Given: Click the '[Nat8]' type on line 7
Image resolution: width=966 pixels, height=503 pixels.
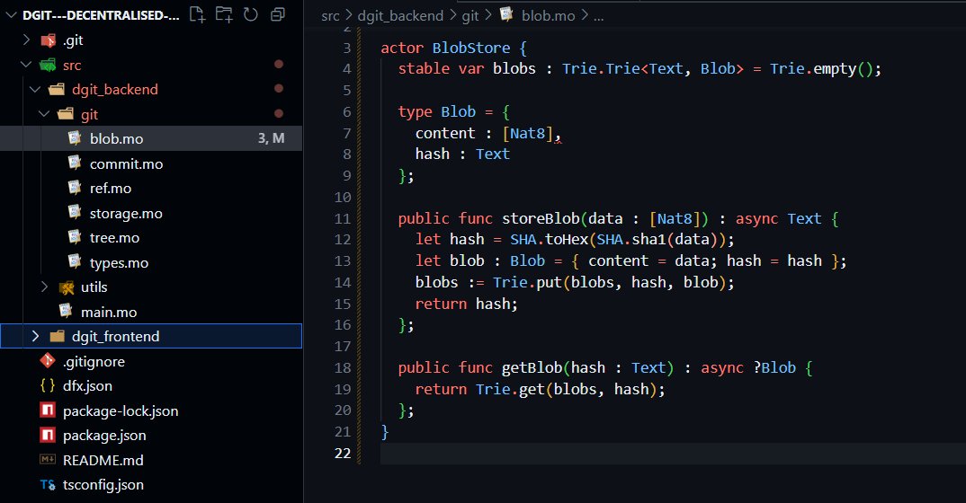Looking at the screenshot, I should (528, 133).
